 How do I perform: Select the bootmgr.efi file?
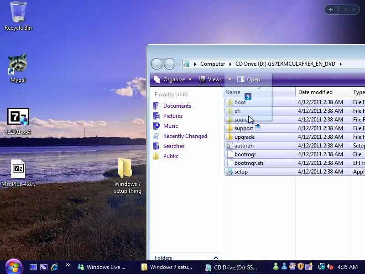point(249,163)
